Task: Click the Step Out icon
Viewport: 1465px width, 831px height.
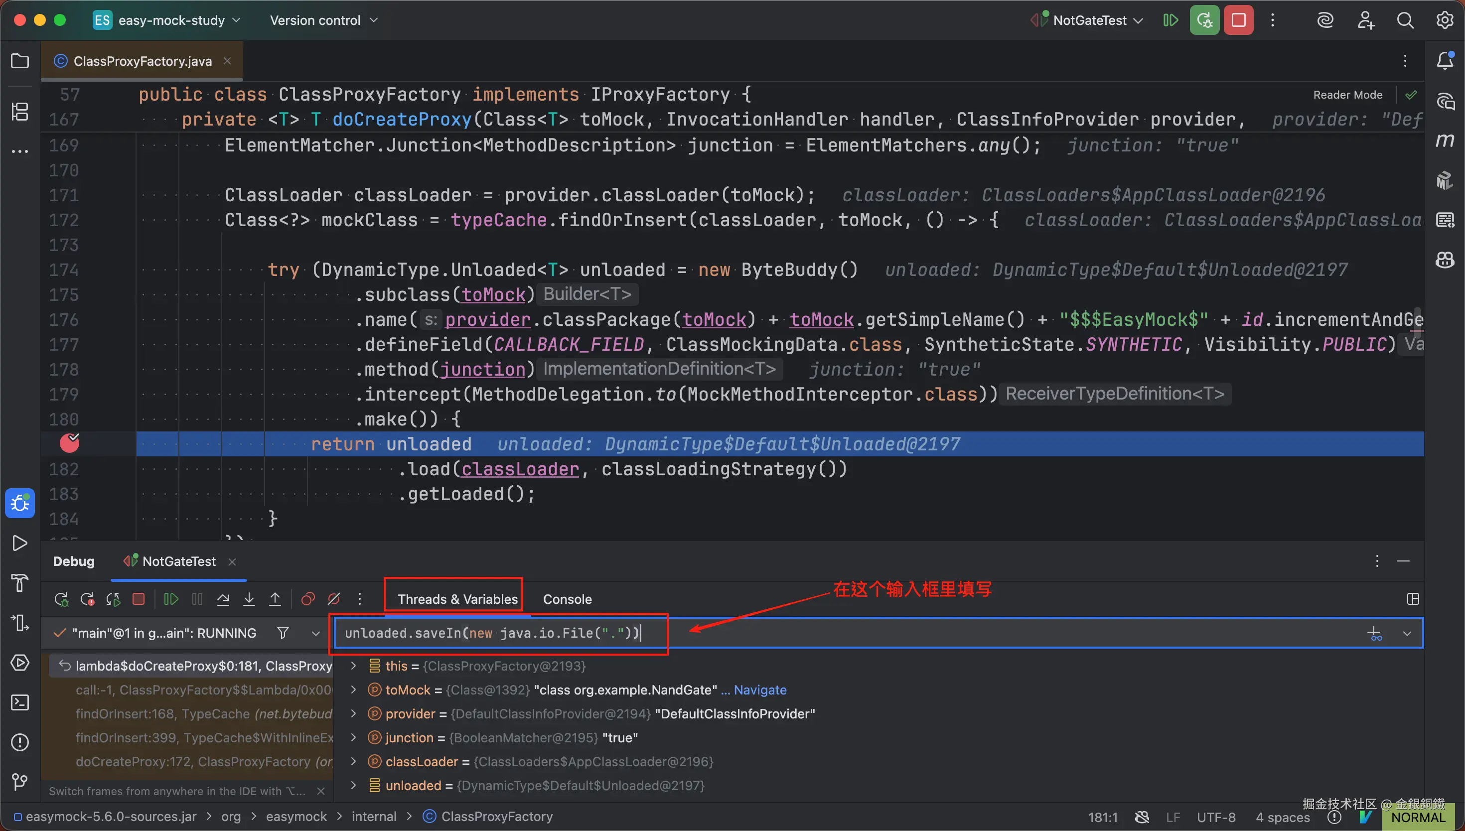Action: point(275,599)
